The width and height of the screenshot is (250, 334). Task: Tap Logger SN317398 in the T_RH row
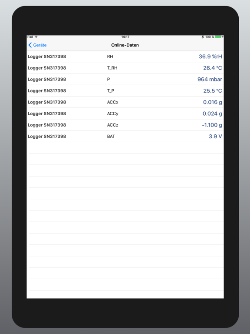[x=47, y=68]
